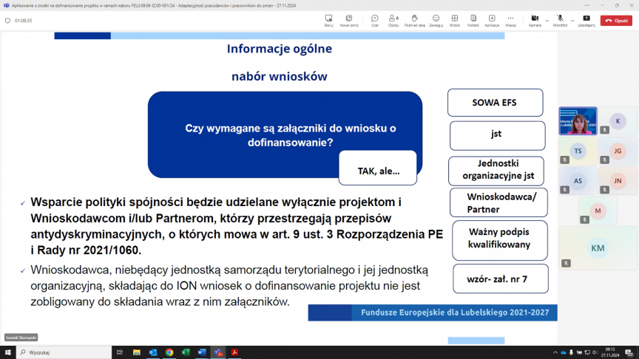Click the Wyszukaj taskbar search field
The height and width of the screenshot is (359, 639).
(64, 352)
